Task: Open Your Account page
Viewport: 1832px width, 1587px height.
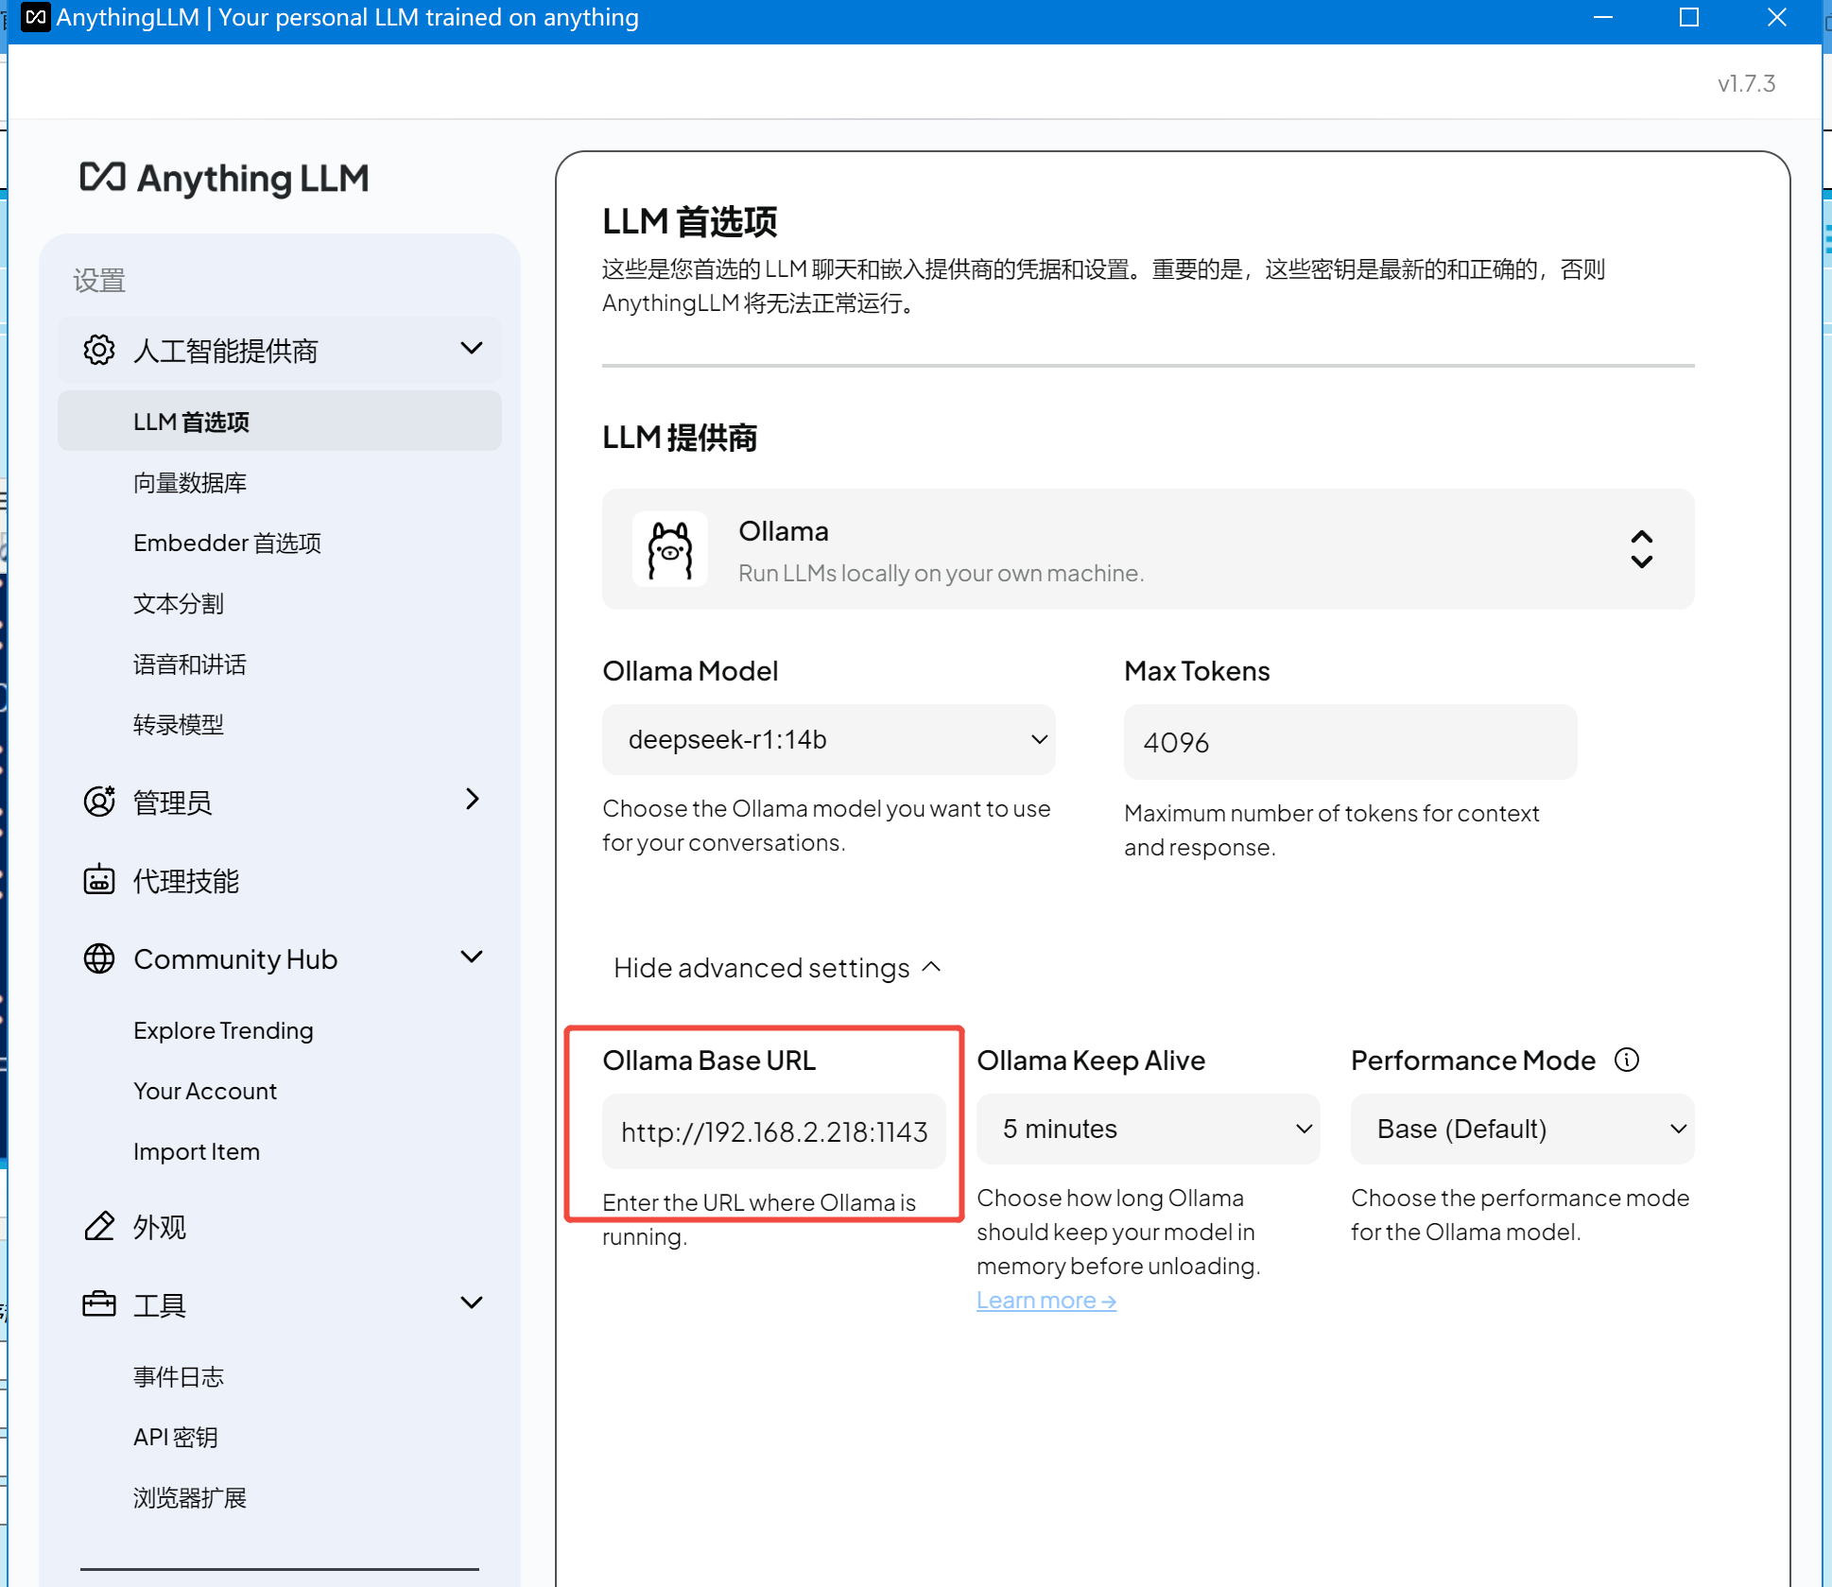Action: point(205,1091)
